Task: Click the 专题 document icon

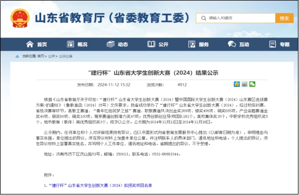Action: (x=273, y=44)
